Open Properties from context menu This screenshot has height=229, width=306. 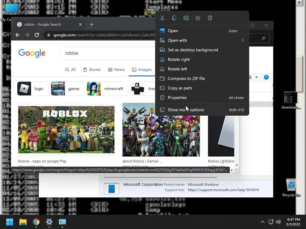tap(202, 98)
